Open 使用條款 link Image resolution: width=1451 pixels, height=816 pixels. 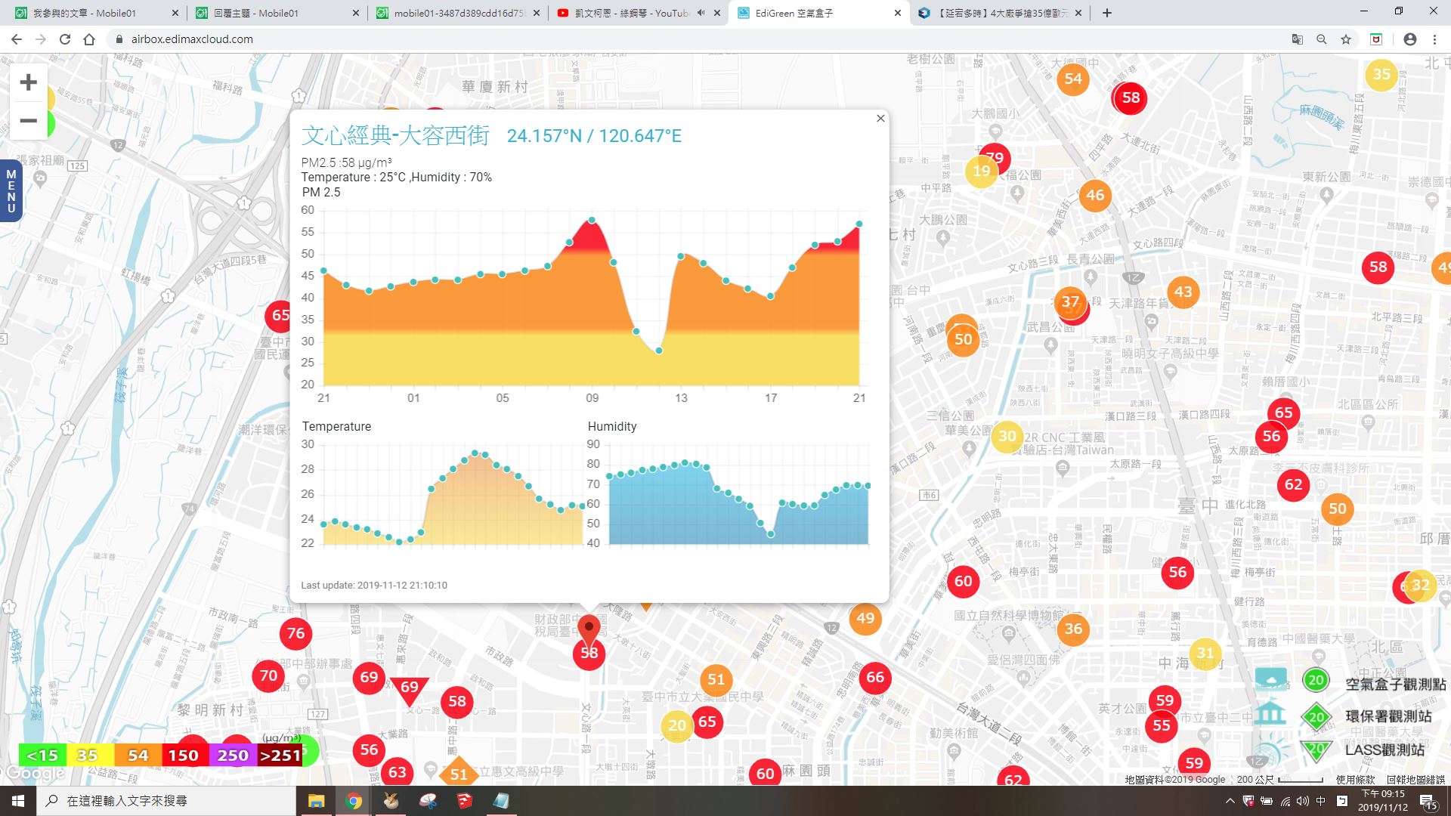1356,779
